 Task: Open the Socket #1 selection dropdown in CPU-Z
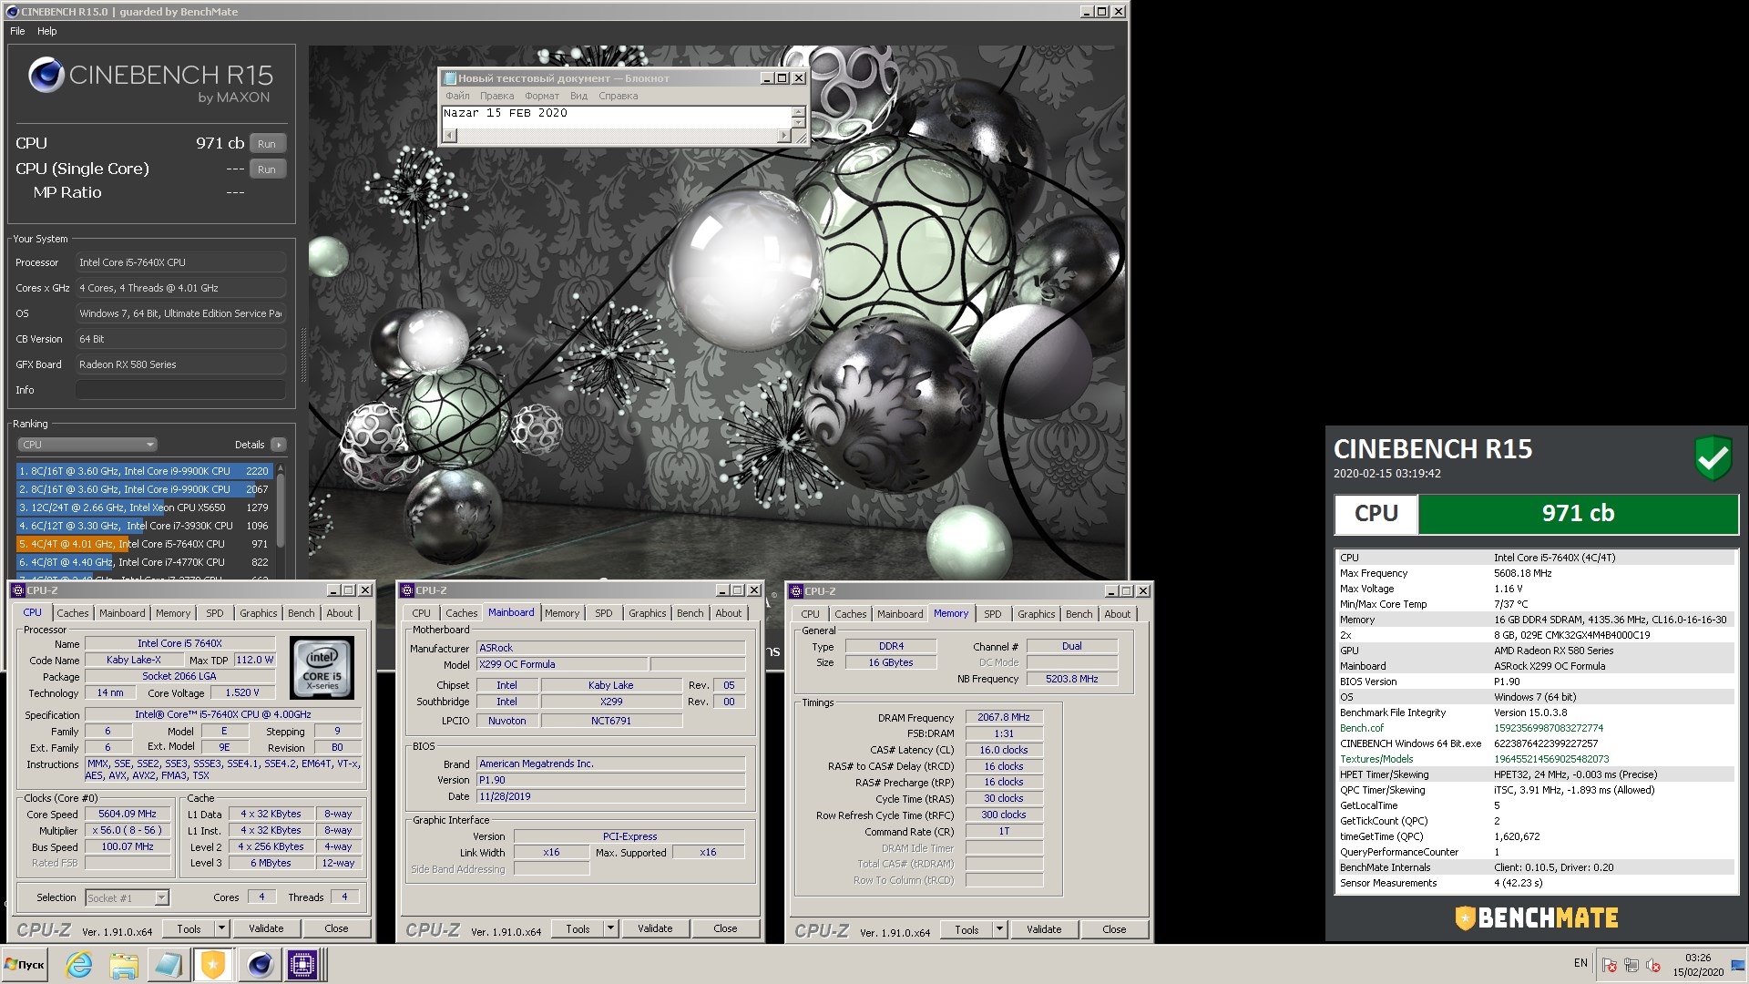coord(128,897)
